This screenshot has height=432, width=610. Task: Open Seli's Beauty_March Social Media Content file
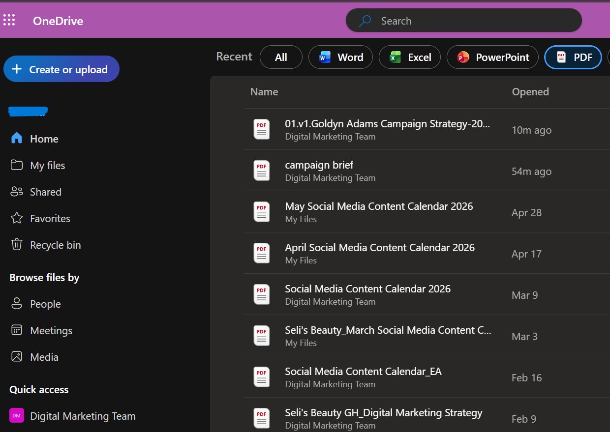click(x=388, y=330)
